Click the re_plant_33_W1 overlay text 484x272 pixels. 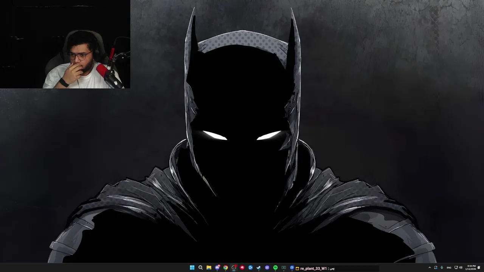(x=313, y=268)
